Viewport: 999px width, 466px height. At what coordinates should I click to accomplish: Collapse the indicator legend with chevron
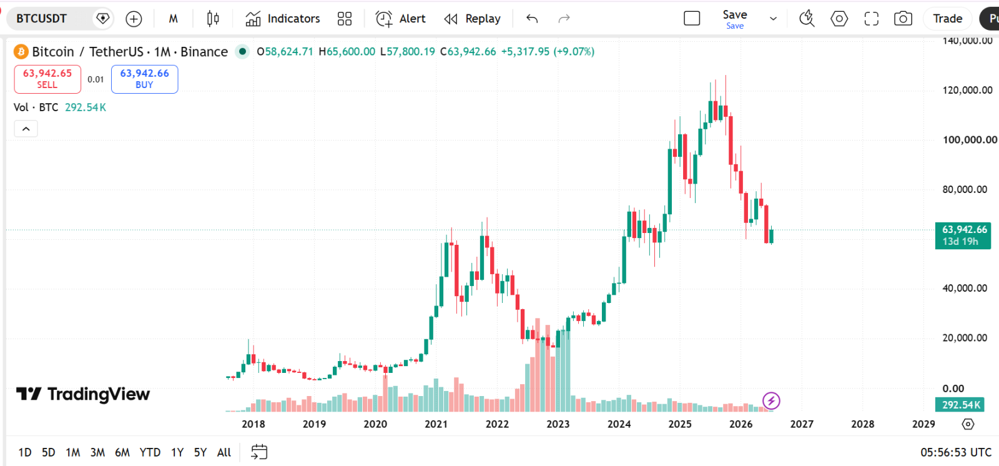tap(26, 129)
